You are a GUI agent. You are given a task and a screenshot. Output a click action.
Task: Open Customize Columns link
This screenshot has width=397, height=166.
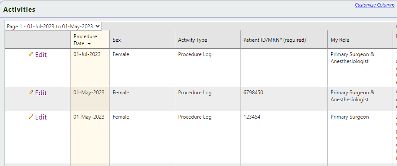click(374, 5)
